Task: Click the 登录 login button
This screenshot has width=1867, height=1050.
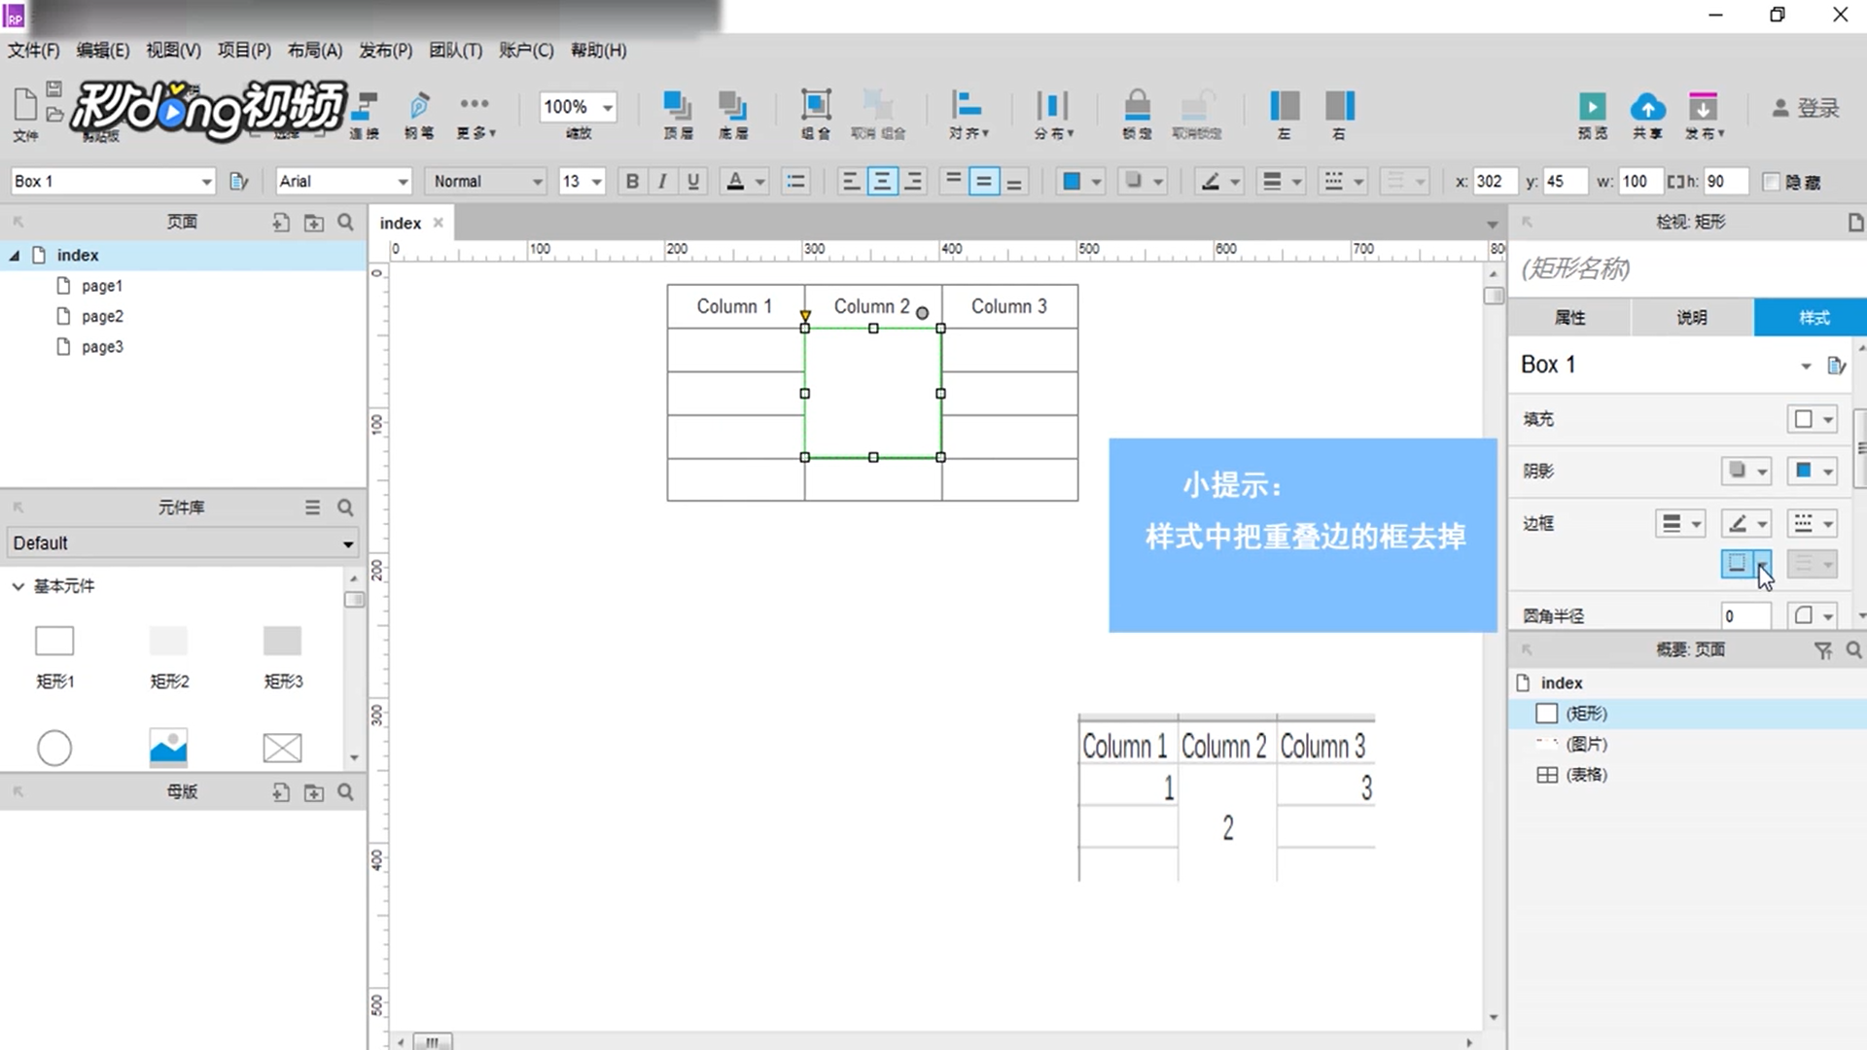Action: [1806, 108]
